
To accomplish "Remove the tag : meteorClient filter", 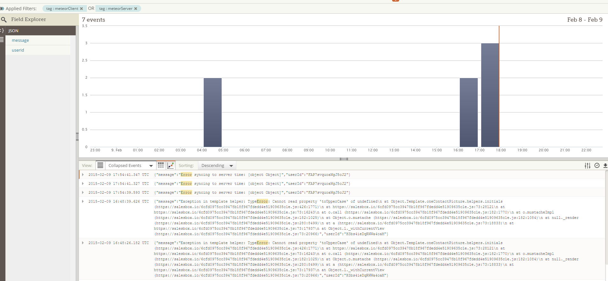I will [81, 9].
